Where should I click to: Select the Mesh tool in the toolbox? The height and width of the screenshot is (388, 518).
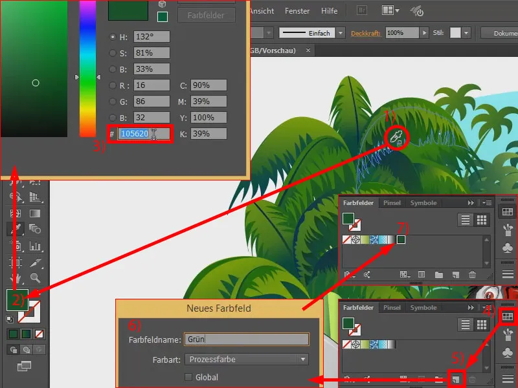click(16, 213)
